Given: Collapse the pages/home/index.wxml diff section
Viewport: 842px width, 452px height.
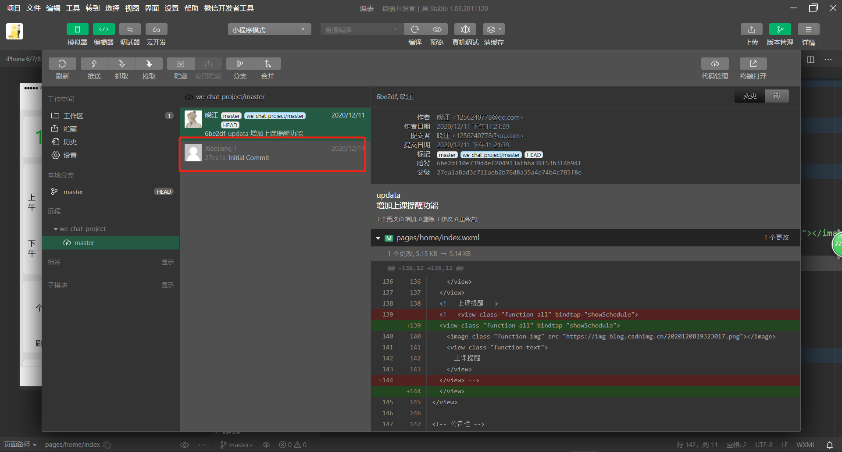Looking at the screenshot, I should pyautogui.click(x=378, y=238).
